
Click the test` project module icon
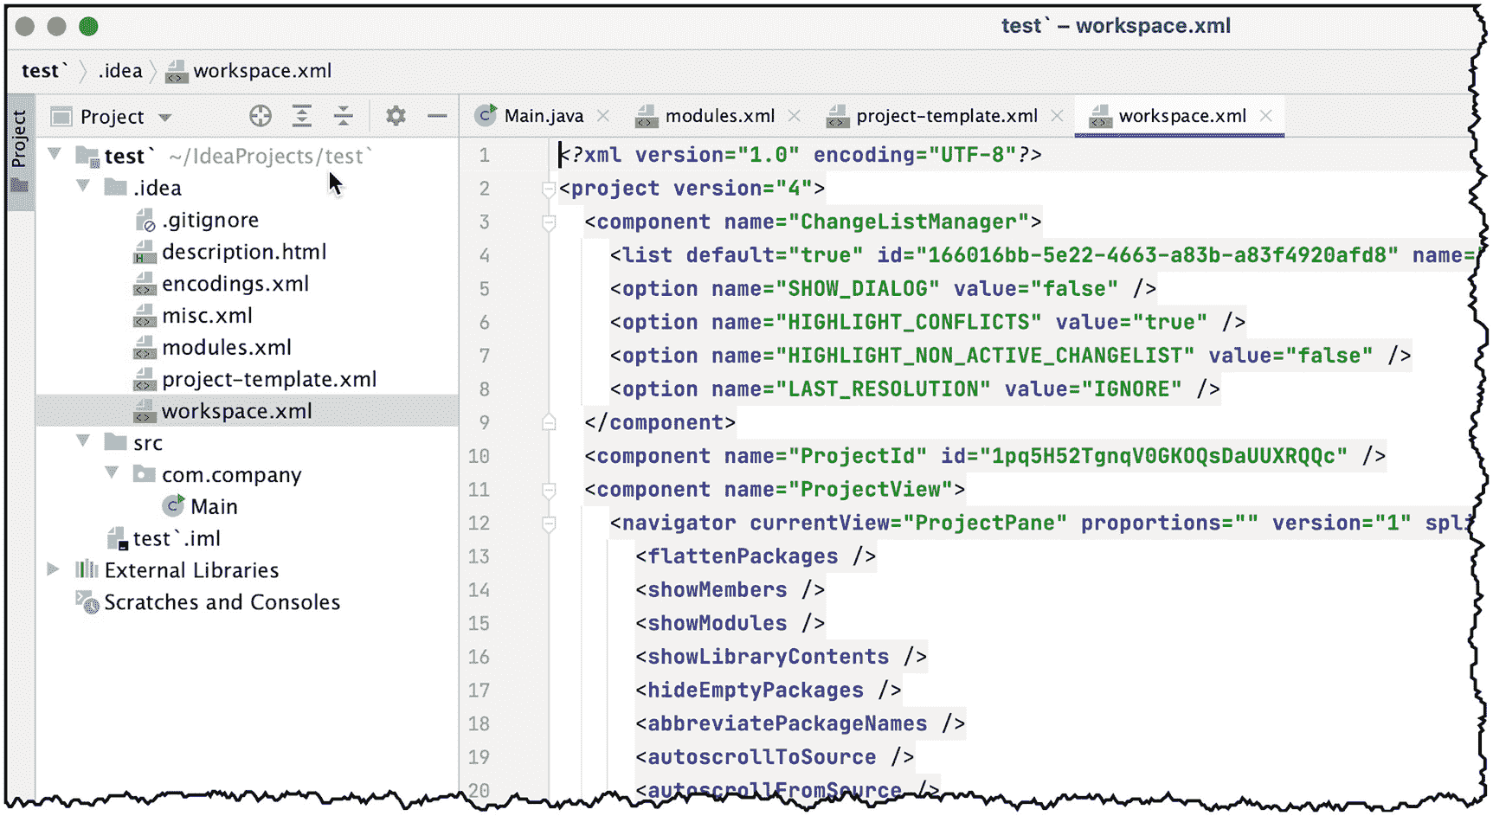point(87,156)
